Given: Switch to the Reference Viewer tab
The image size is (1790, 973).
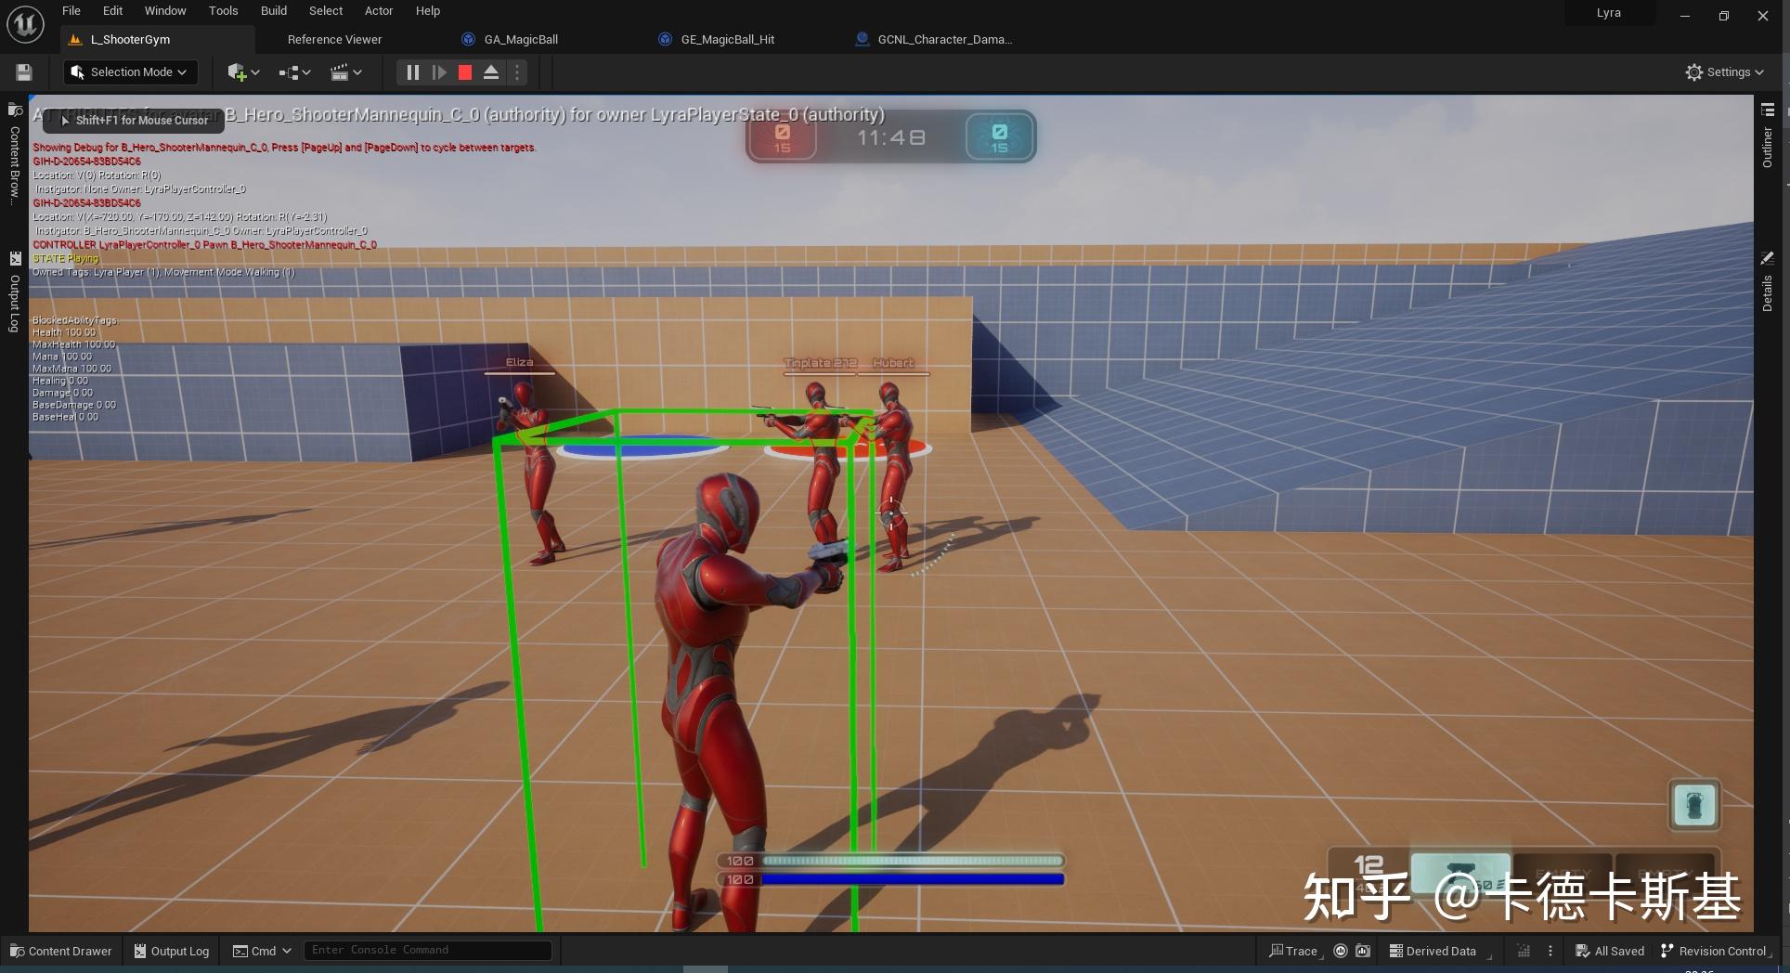Looking at the screenshot, I should tap(334, 40).
